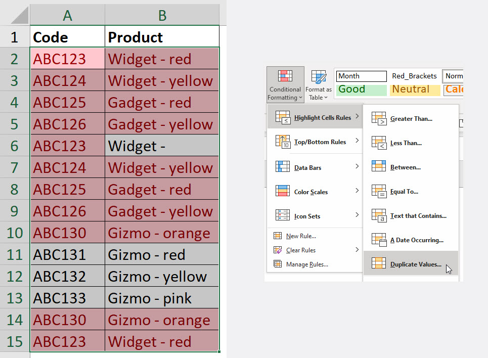Open Manage Rules dialog
This screenshot has height=358, width=488.
[x=306, y=264]
